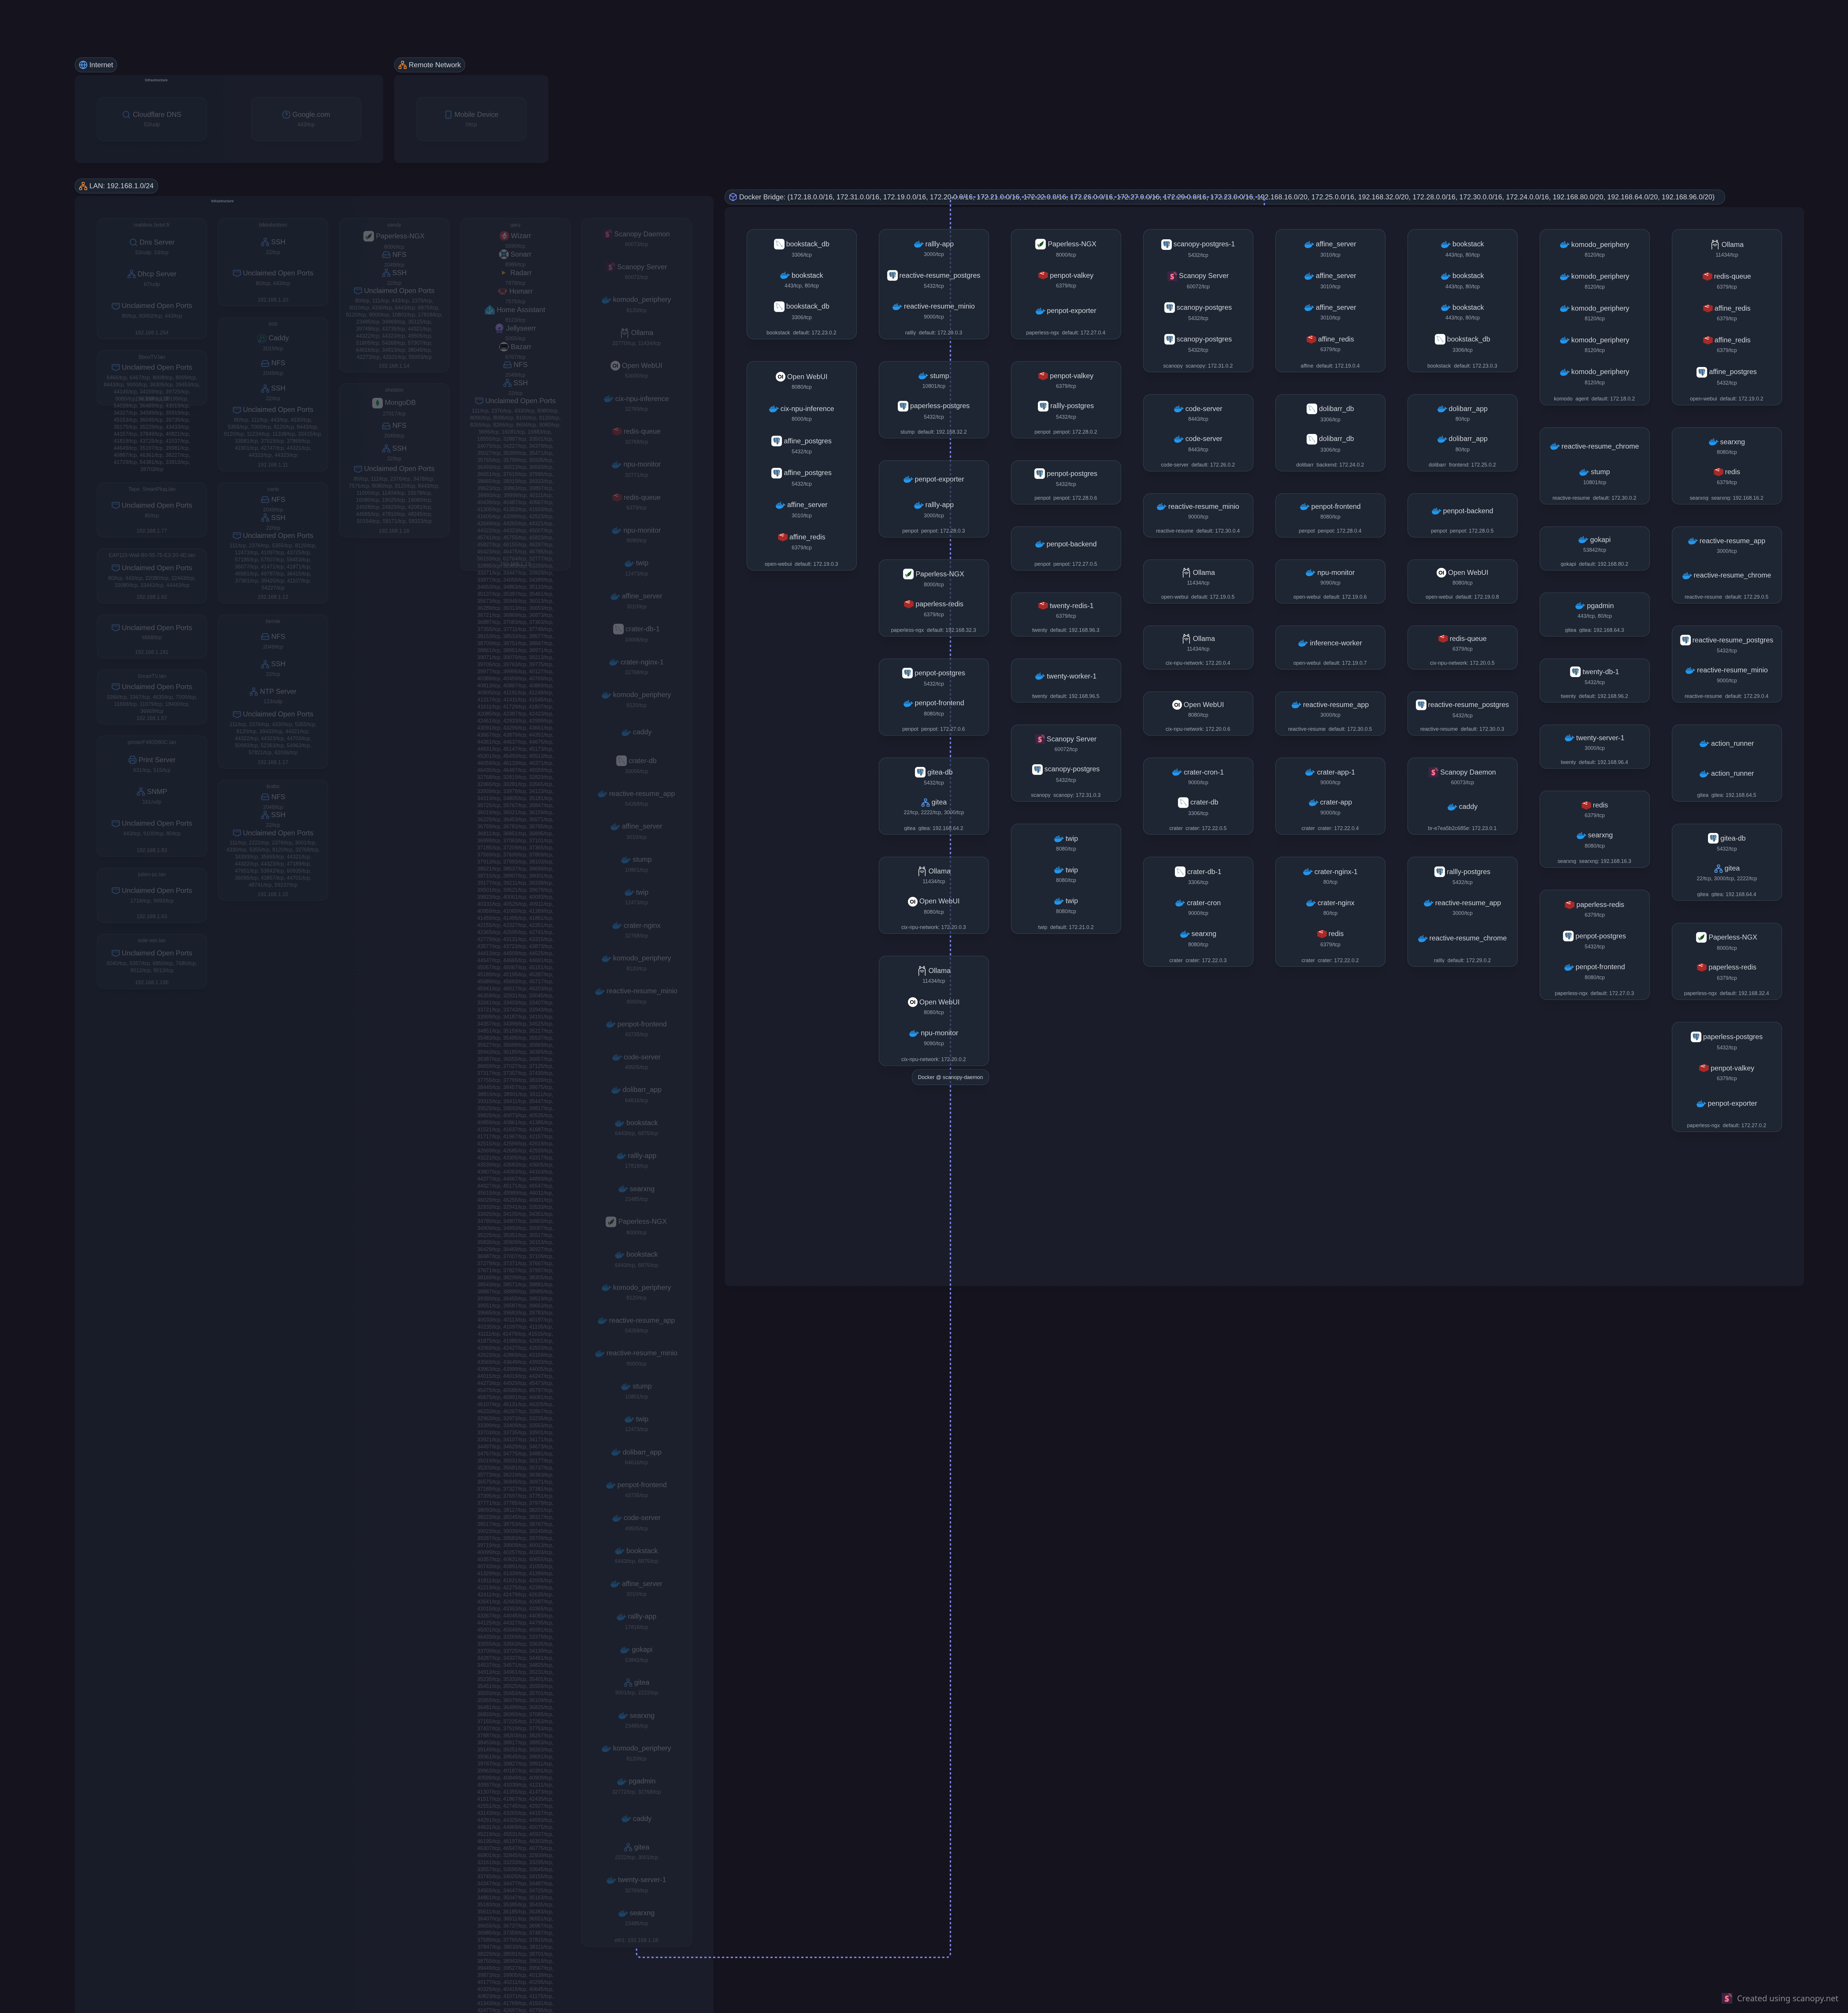Click crater-cron-1 docker whale icon
This screenshot has width=1848, height=2013.
1177,772
